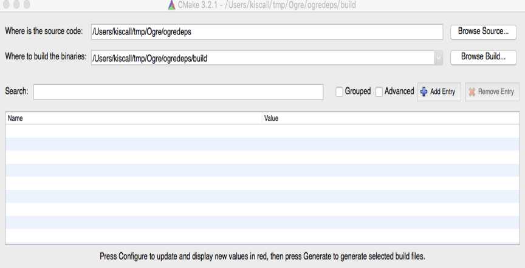Click the 'Search:' label

click(17, 91)
